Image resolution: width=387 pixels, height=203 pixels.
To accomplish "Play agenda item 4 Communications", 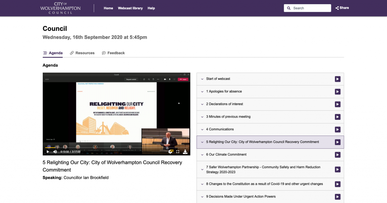I will pyautogui.click(x=337, y=130).
